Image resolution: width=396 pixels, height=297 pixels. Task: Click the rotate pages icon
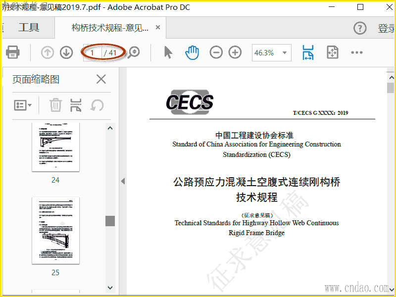(97, 105)
